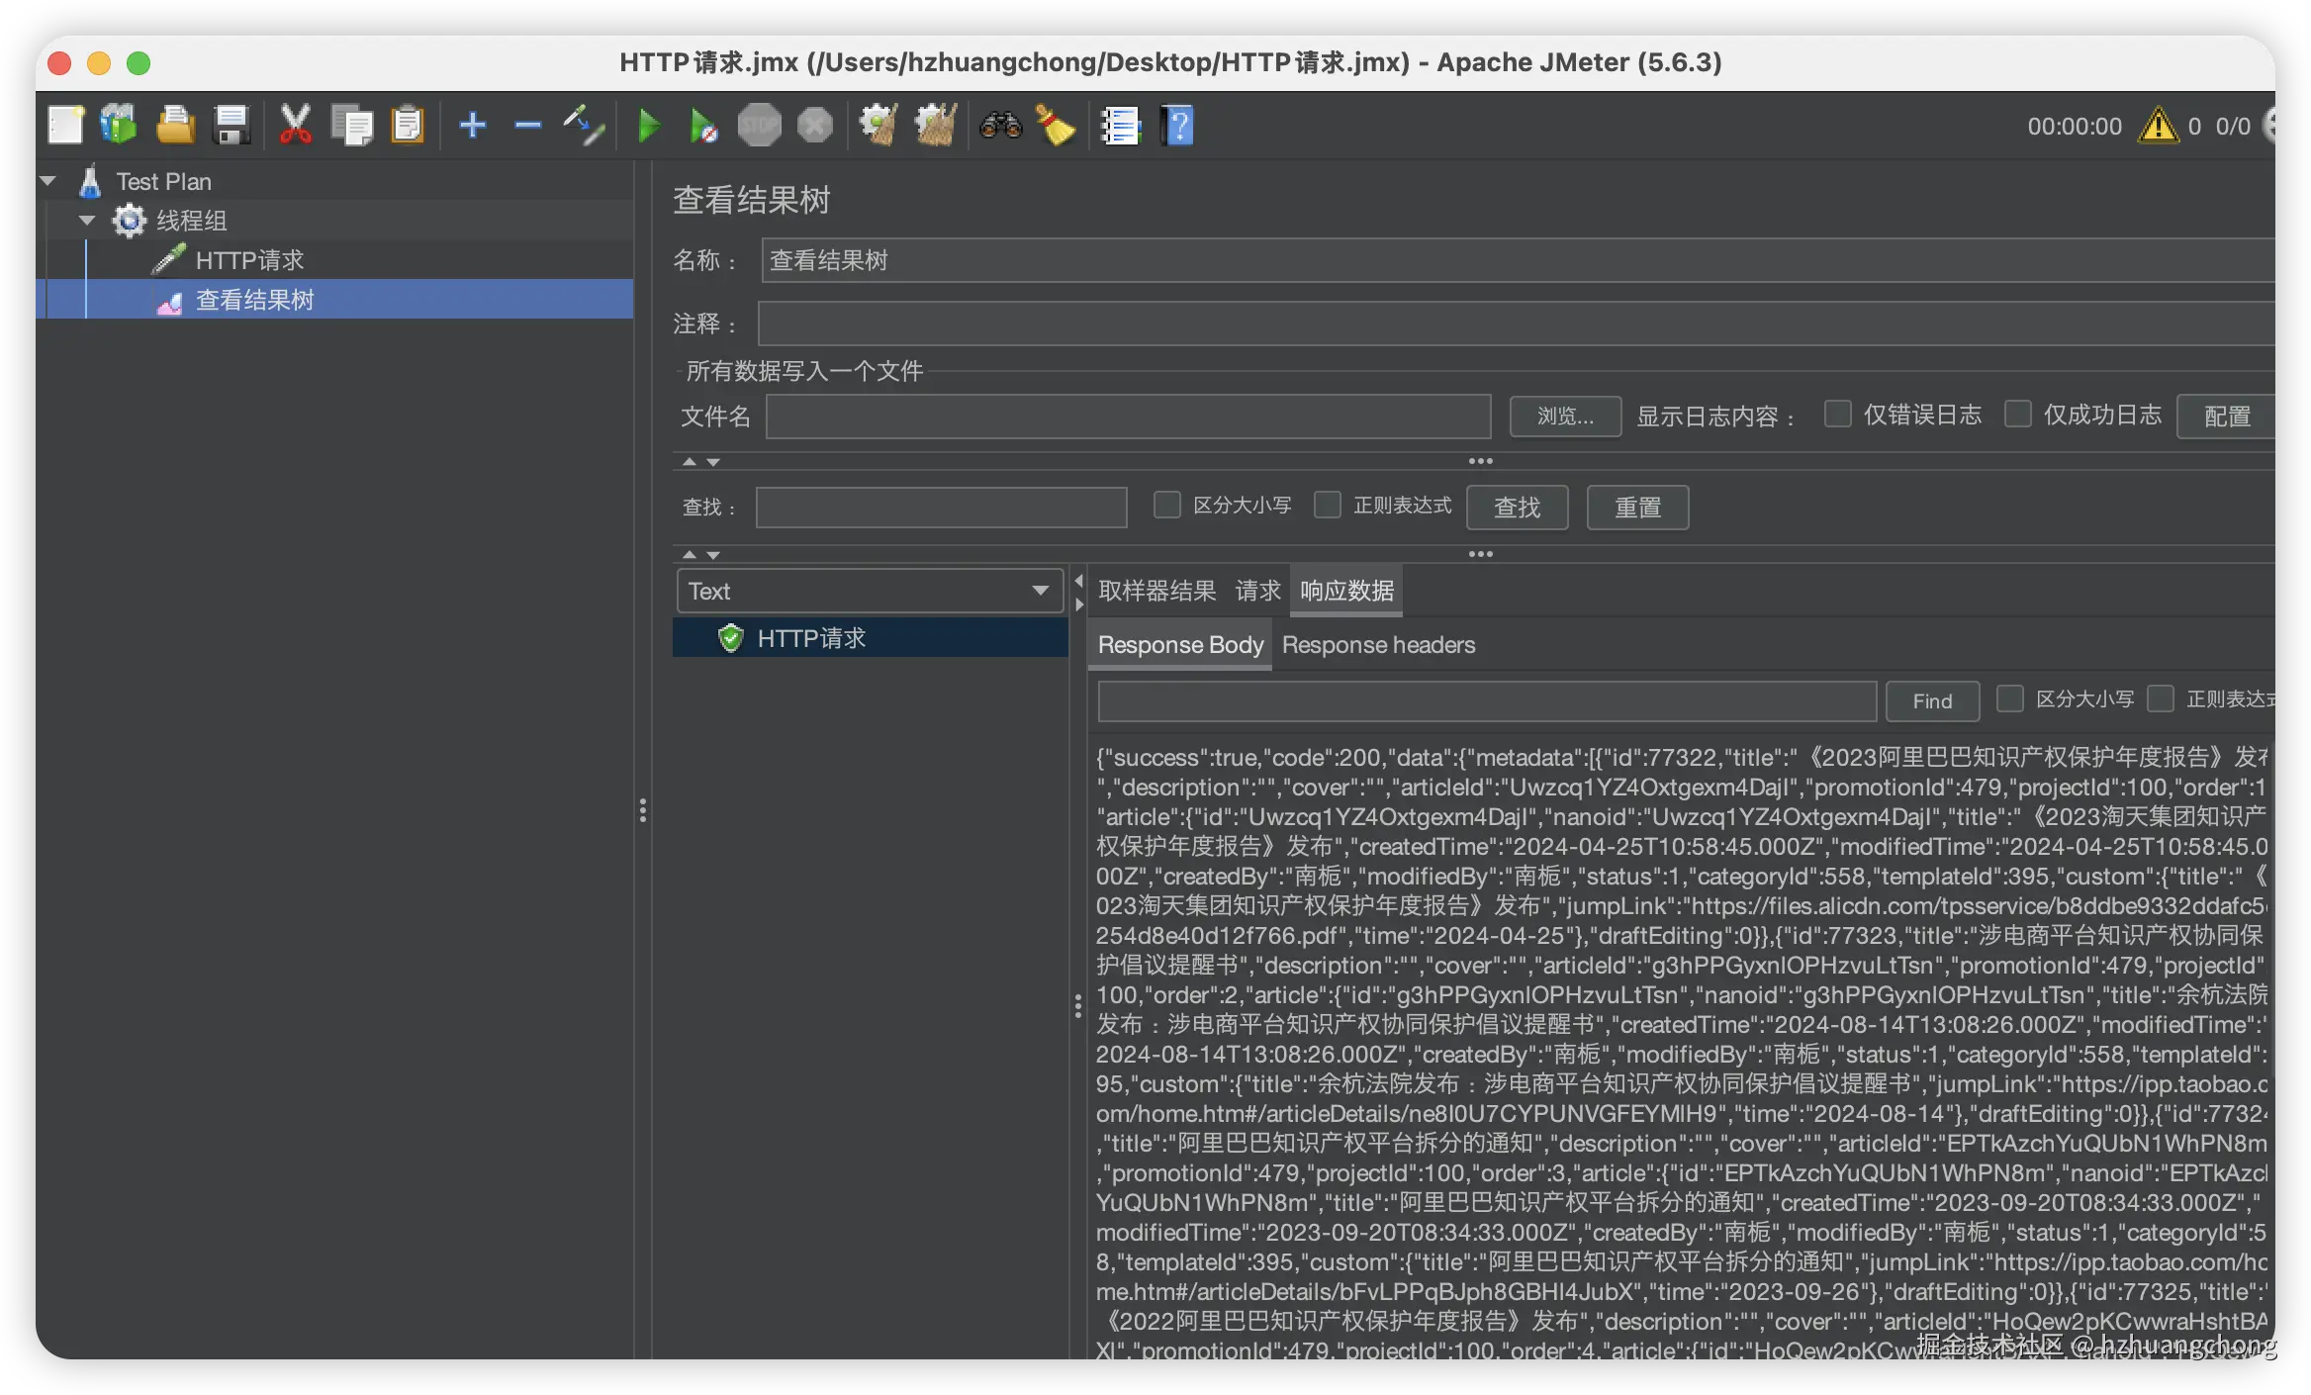
Task: Click the blue Help question icon
Action: 1178,126
